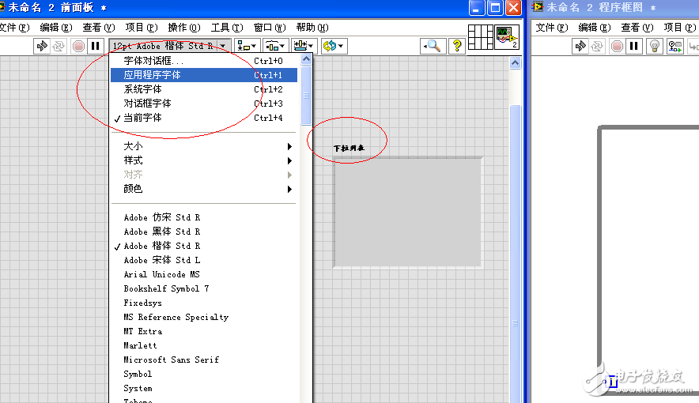Pick MT Extra font
Viewport: 699px width, 403px height.
(204, 331)
